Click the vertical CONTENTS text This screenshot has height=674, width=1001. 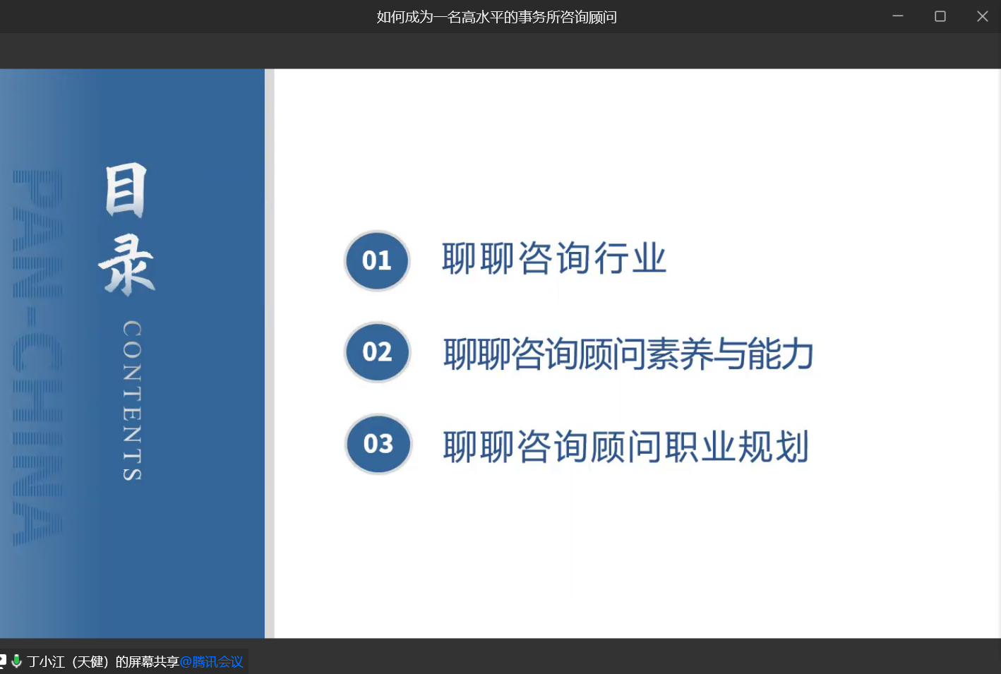point(132,400)
